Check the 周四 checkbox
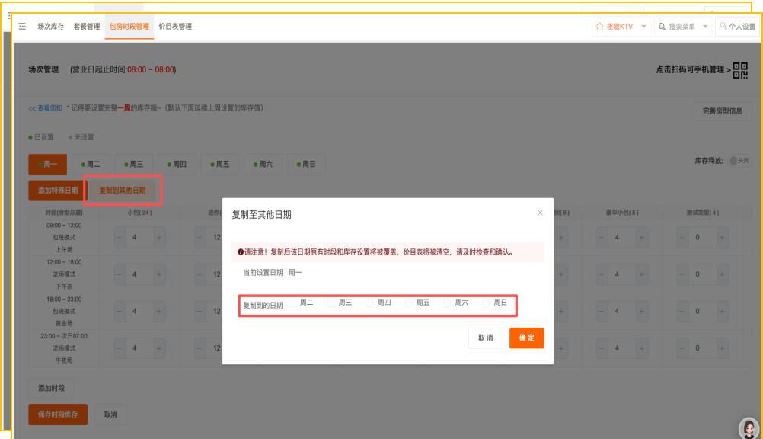The image size is (763, 439). tap(370, 303)
